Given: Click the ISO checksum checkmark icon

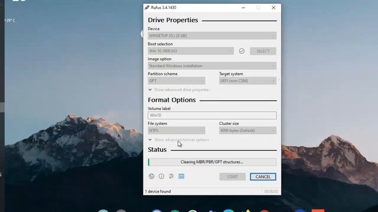Looking at the screenshot, I should point(242,51).
